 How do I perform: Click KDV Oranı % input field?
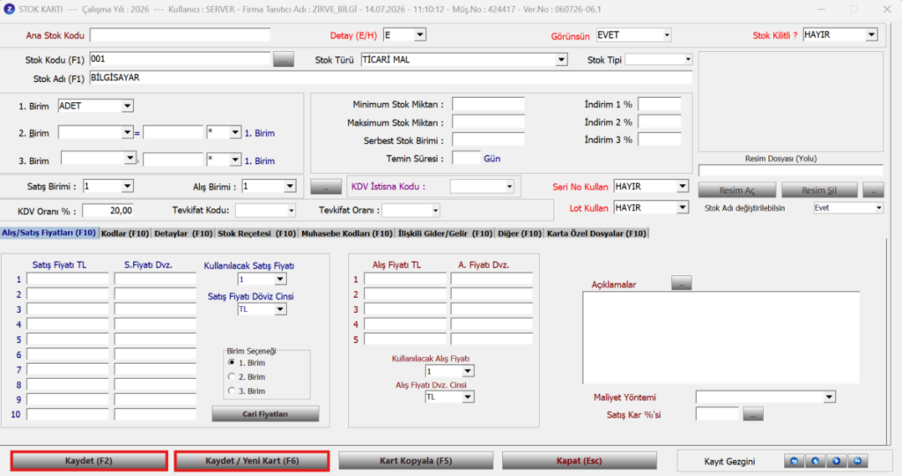point(107,211)
